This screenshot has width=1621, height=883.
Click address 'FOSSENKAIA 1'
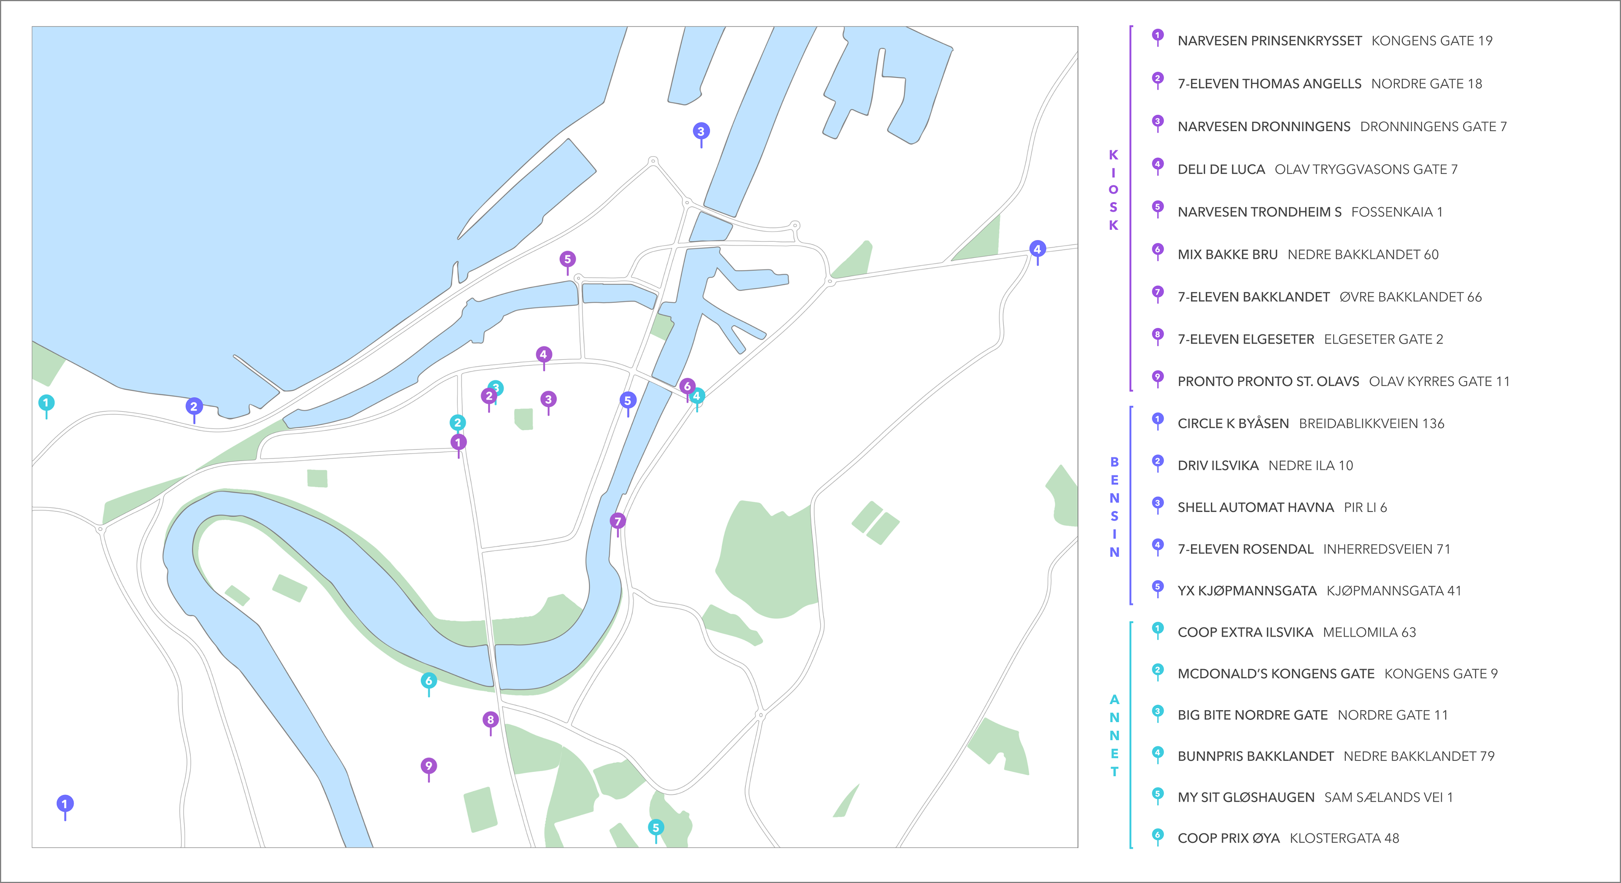pyautogui.click(x=1397, y=212)
